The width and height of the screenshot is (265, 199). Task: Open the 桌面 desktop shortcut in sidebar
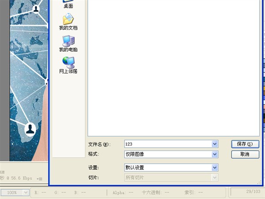[68, 5]
